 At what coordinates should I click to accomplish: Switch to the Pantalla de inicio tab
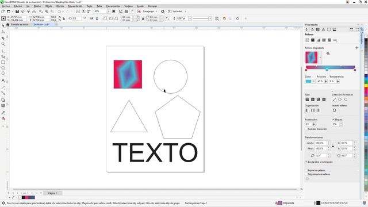(20, 24)
